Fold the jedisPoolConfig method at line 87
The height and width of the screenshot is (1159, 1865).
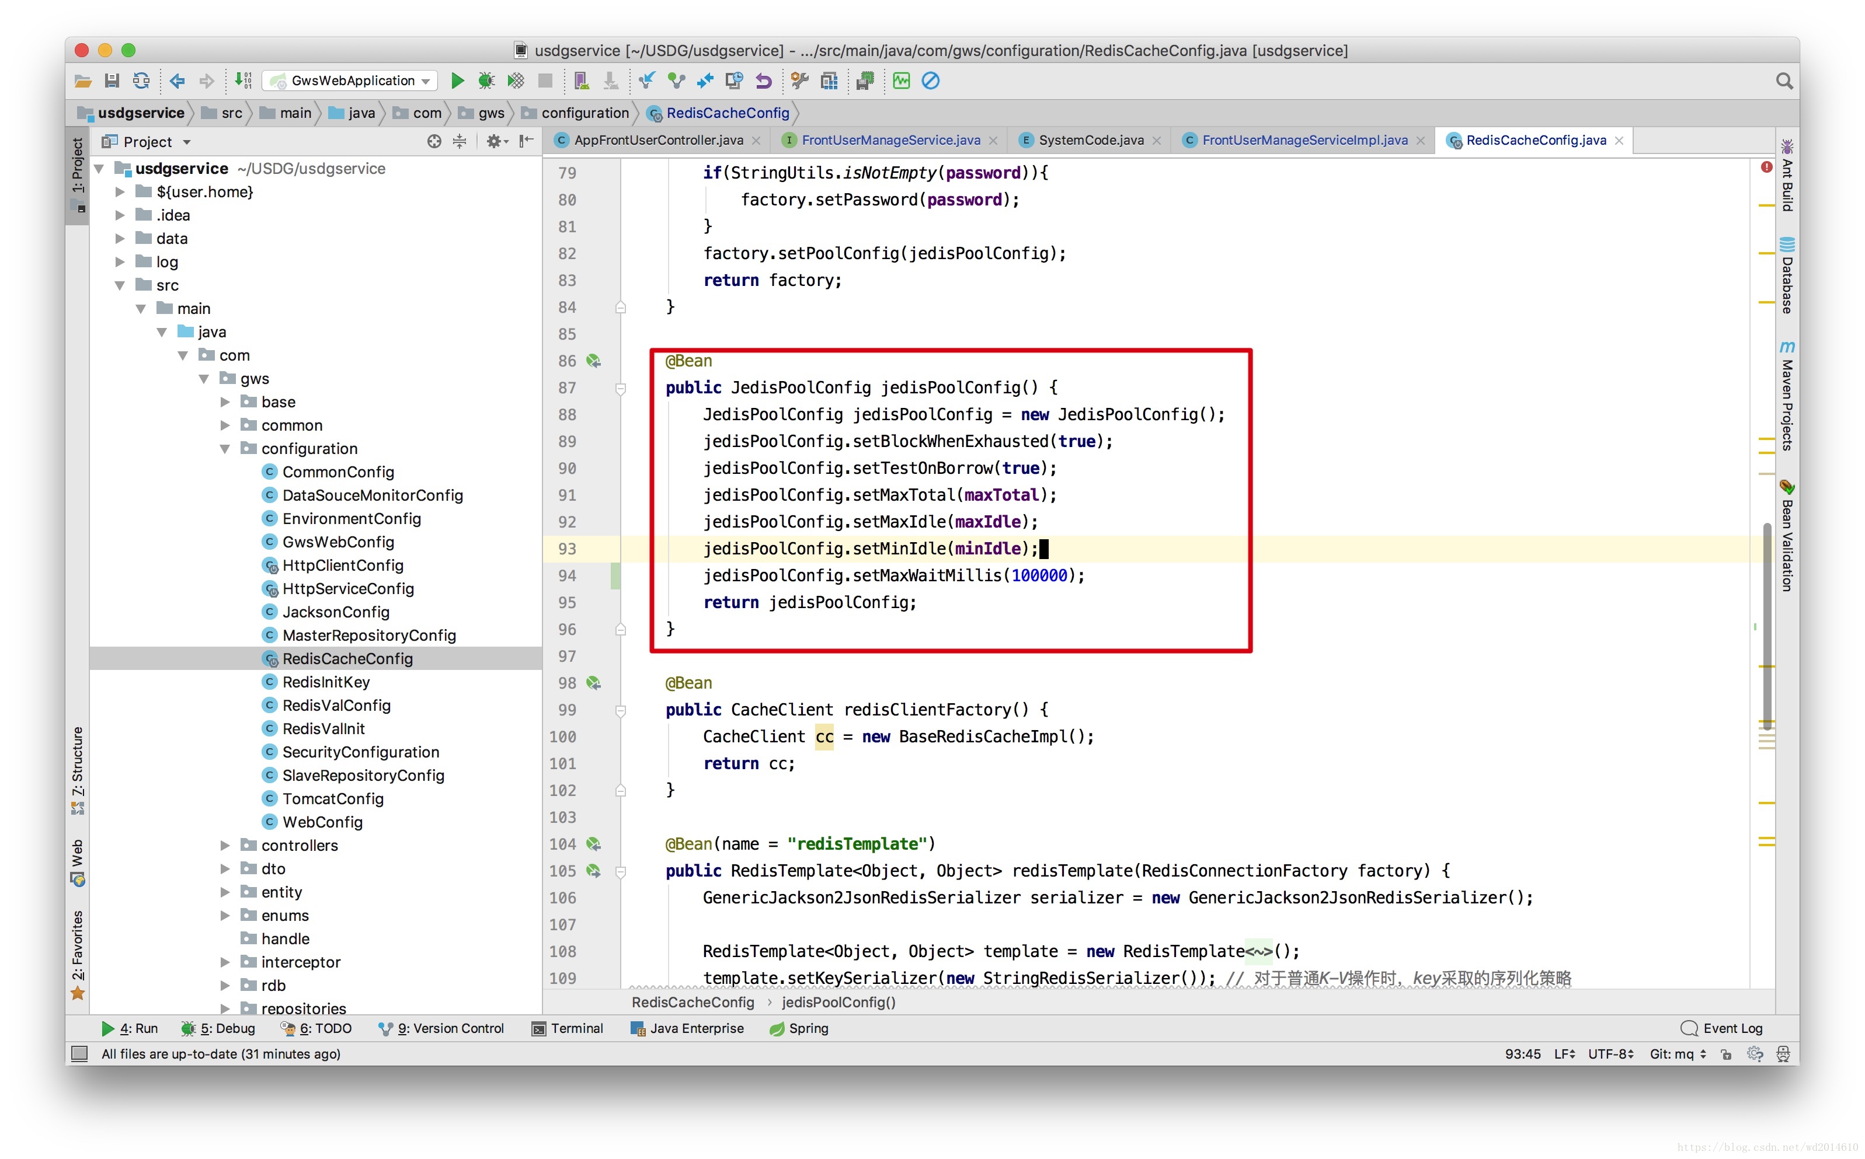[x=620, y=389]
